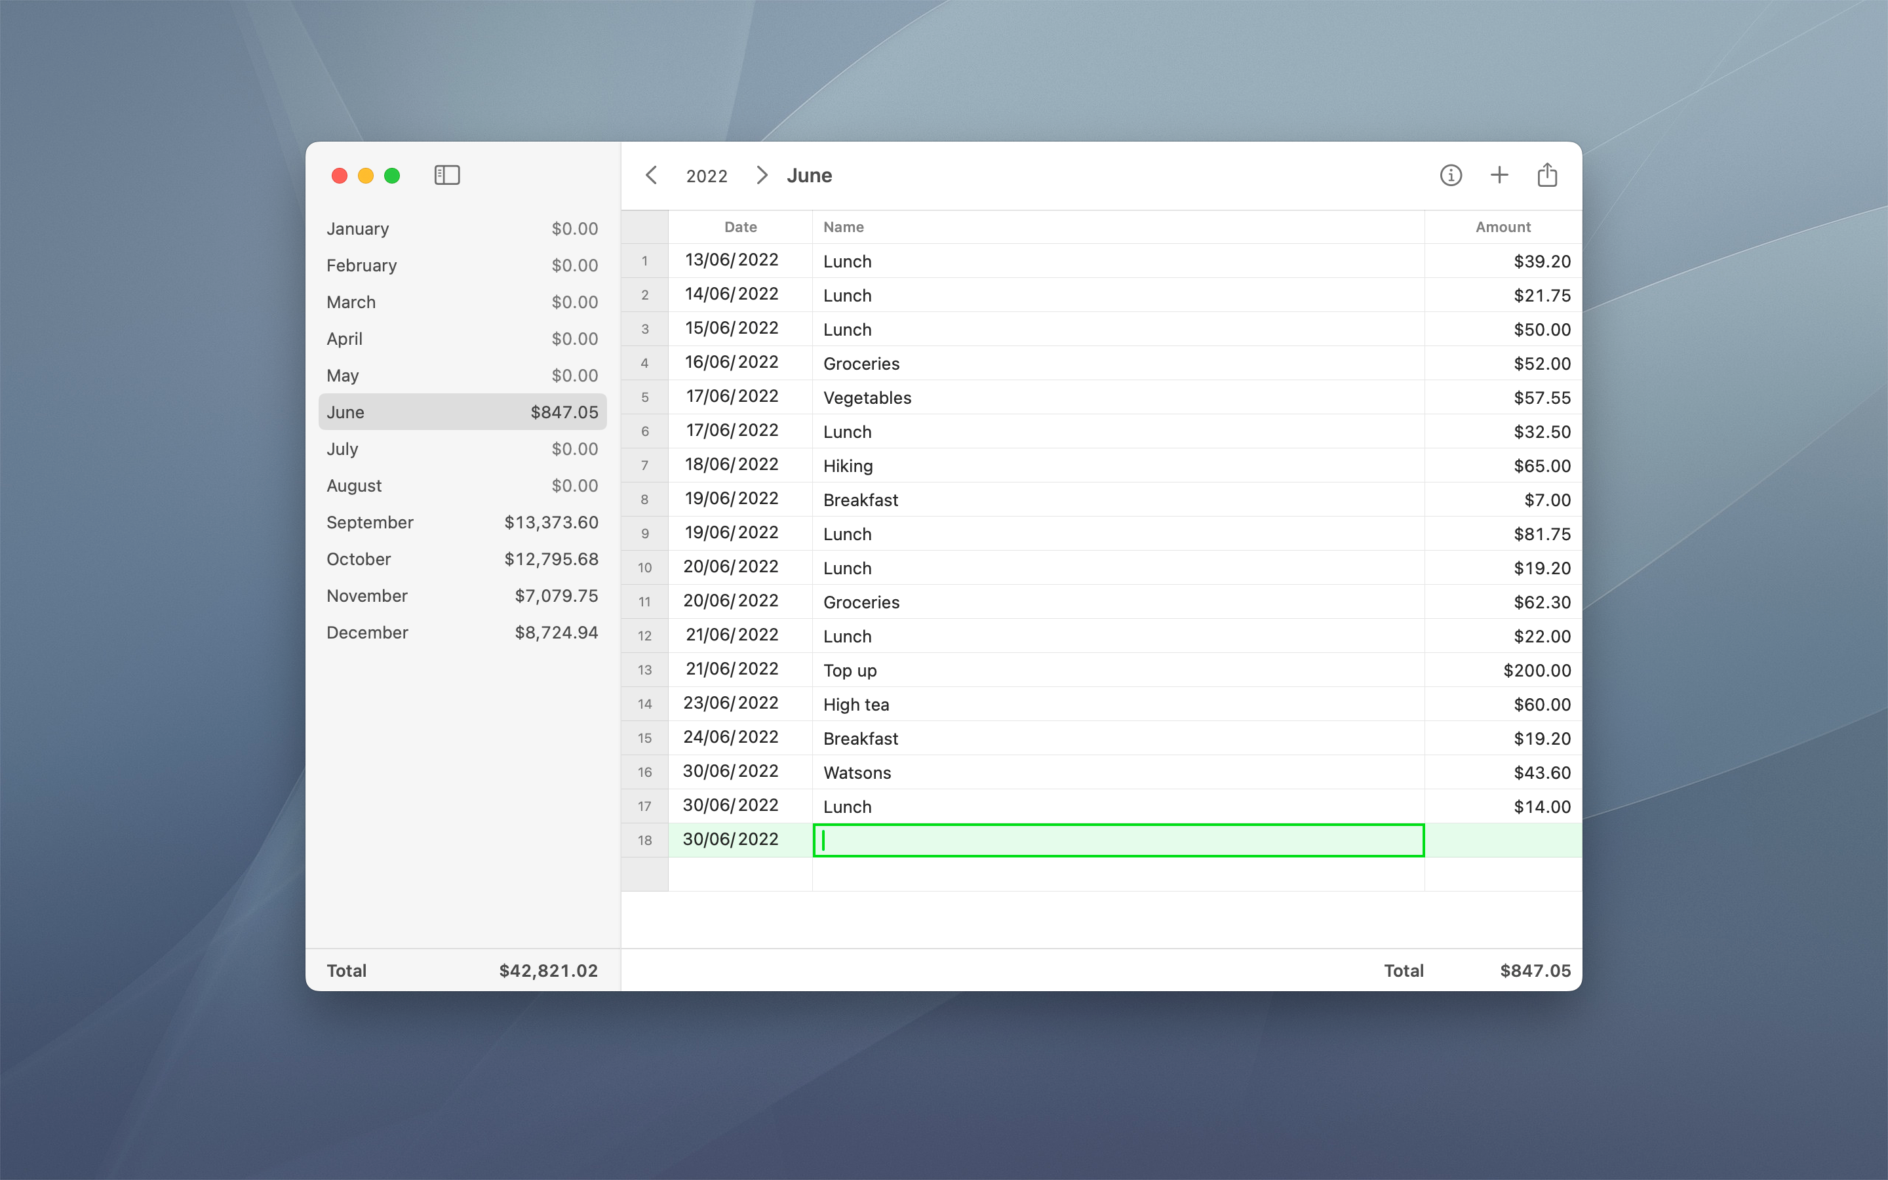This screenshot has width=1888, height=1180.
Task: Click the red close window button
Action: tap(340, 176)
